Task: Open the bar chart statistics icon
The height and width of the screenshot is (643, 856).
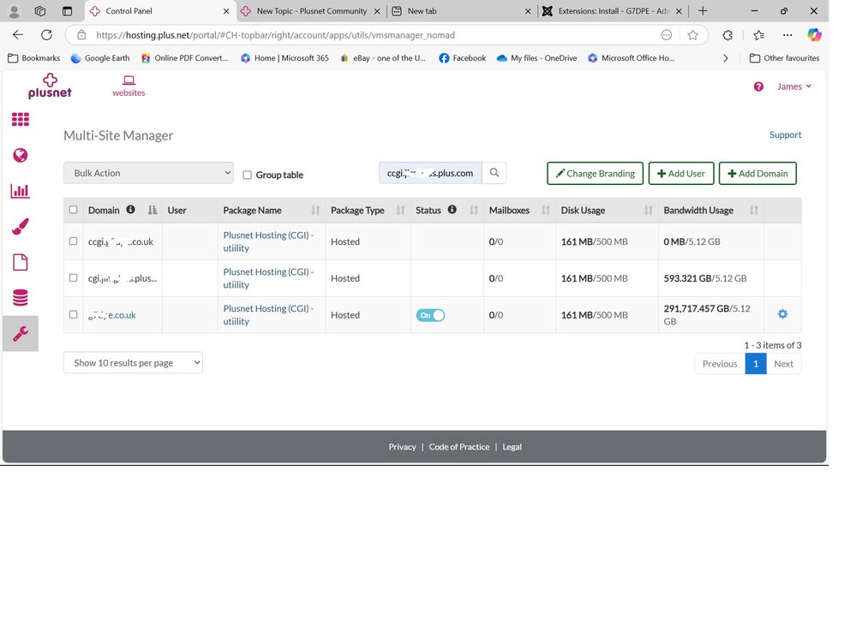Action: pyautogui.click(x=20, y=191)
